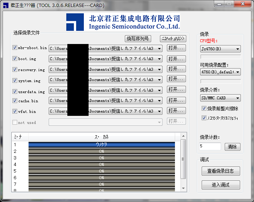
Task: Open the system.img path dropdown
Action: (x=160, y=80)
